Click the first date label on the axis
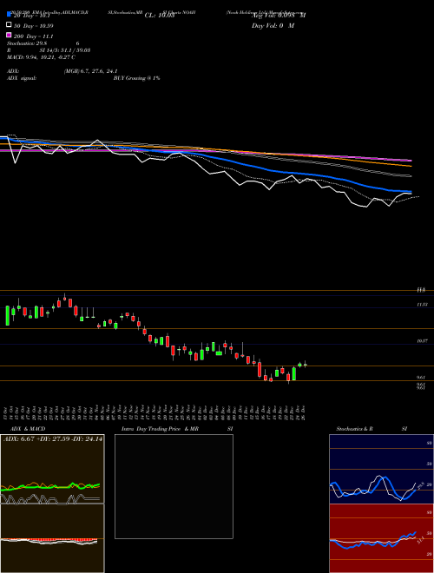 click(7, 412)
